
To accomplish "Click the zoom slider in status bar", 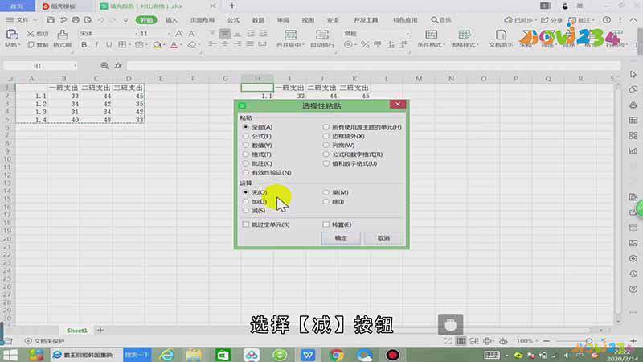I will 589,341.
